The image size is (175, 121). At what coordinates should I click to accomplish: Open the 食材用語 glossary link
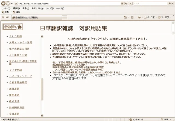tap(14, 114)
